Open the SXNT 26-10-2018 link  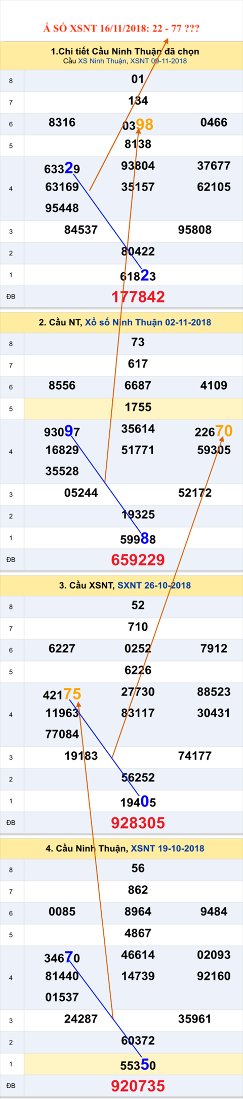click(x=154, y=585)
